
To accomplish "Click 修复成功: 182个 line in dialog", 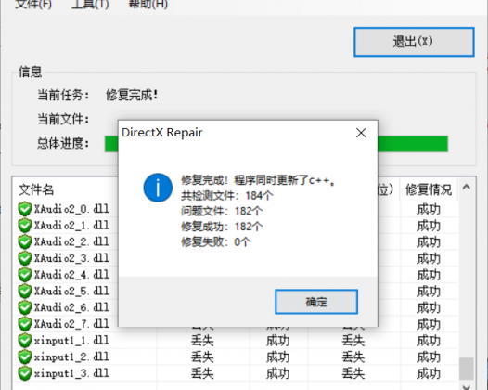I will [x=222, y=227].
